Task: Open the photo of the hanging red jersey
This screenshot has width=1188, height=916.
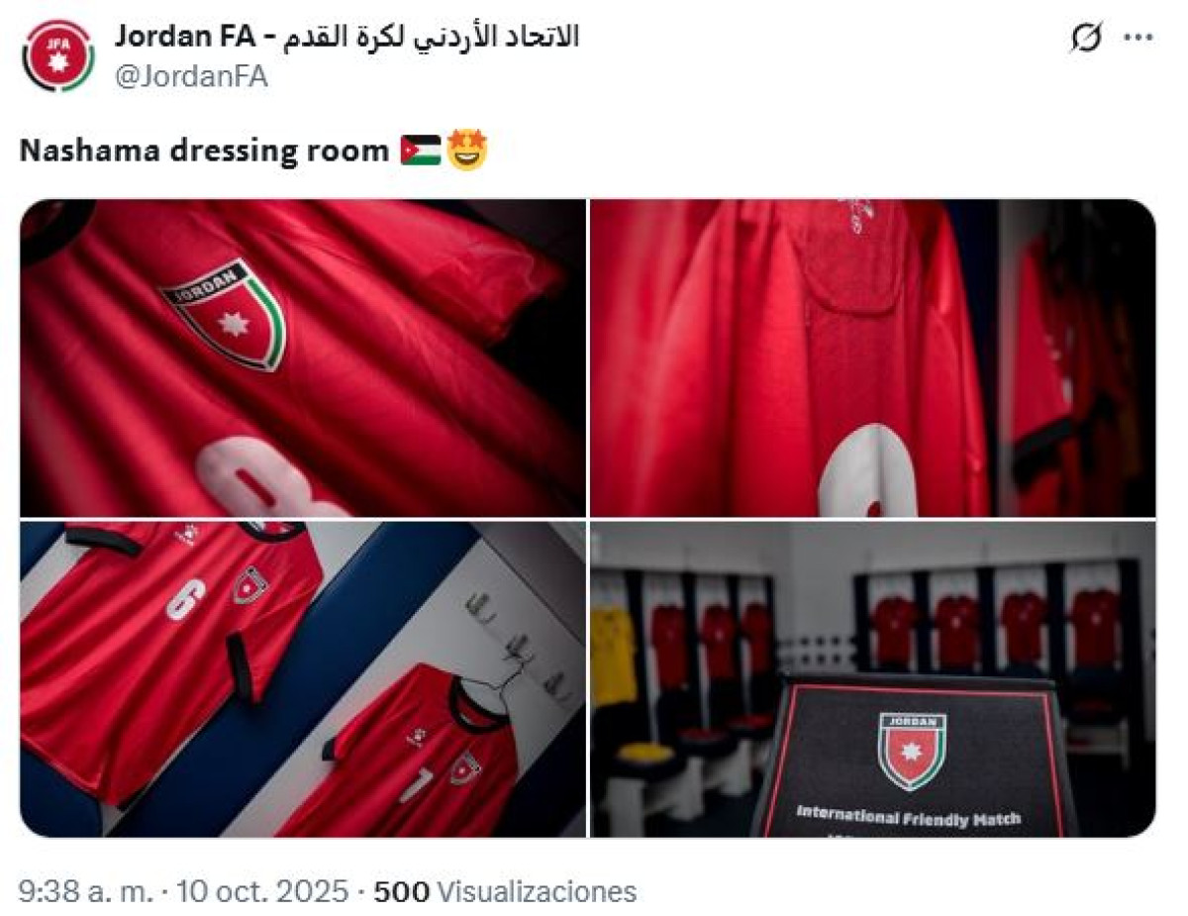Action: [x=872, y=358]
